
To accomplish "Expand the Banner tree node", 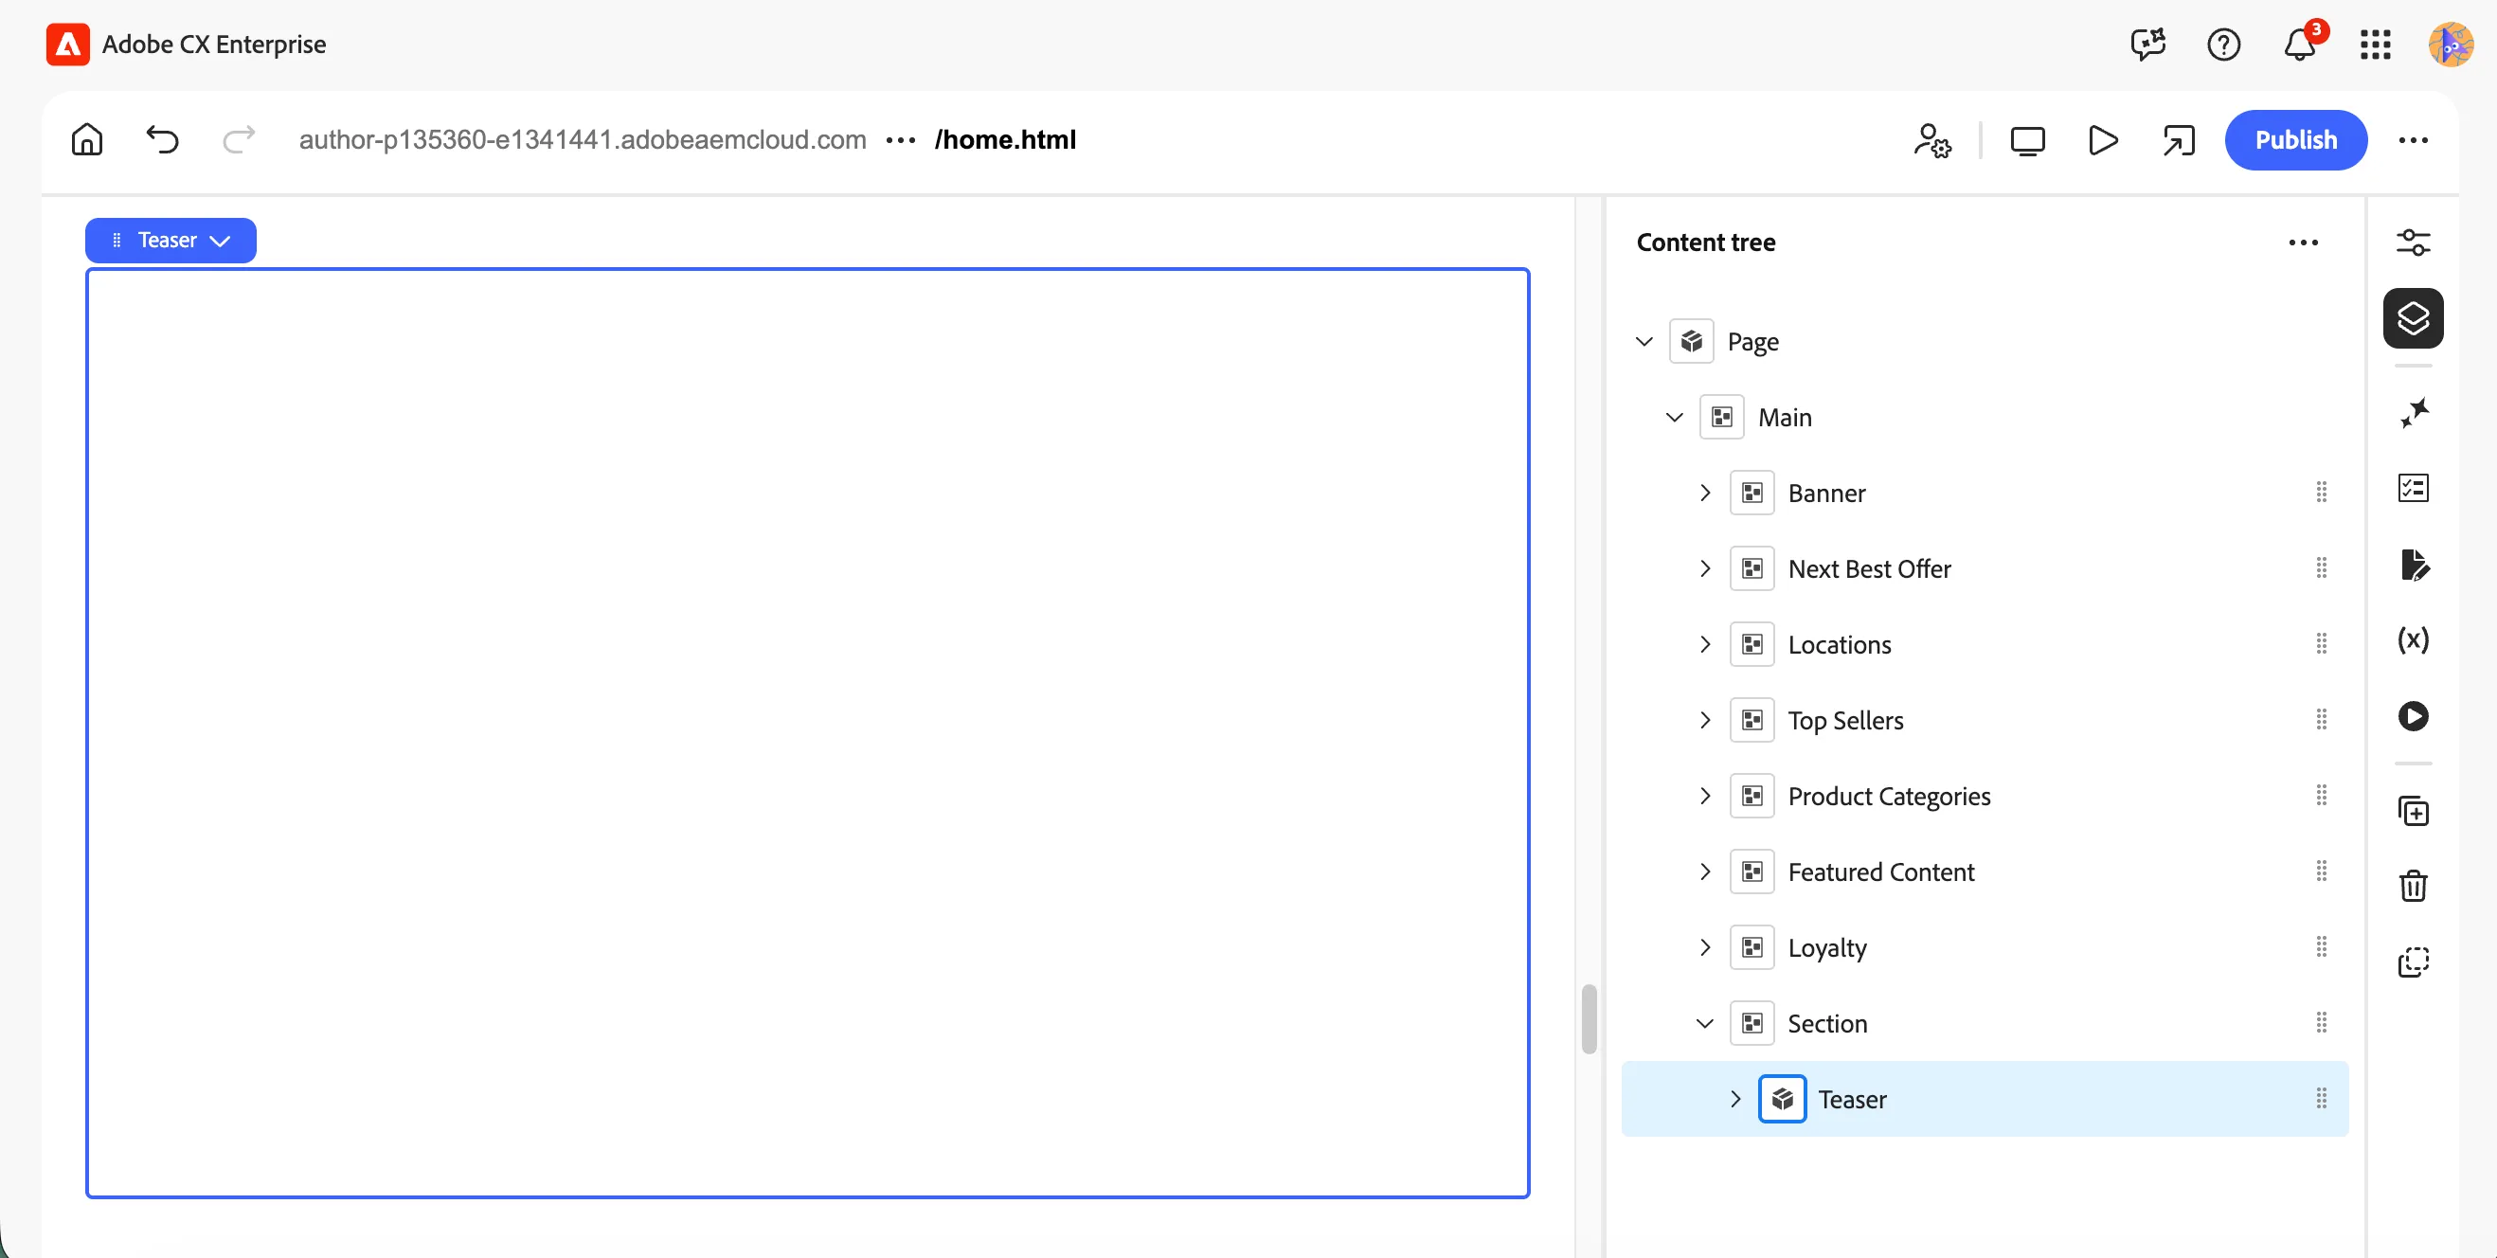I will pos(1705,493).
